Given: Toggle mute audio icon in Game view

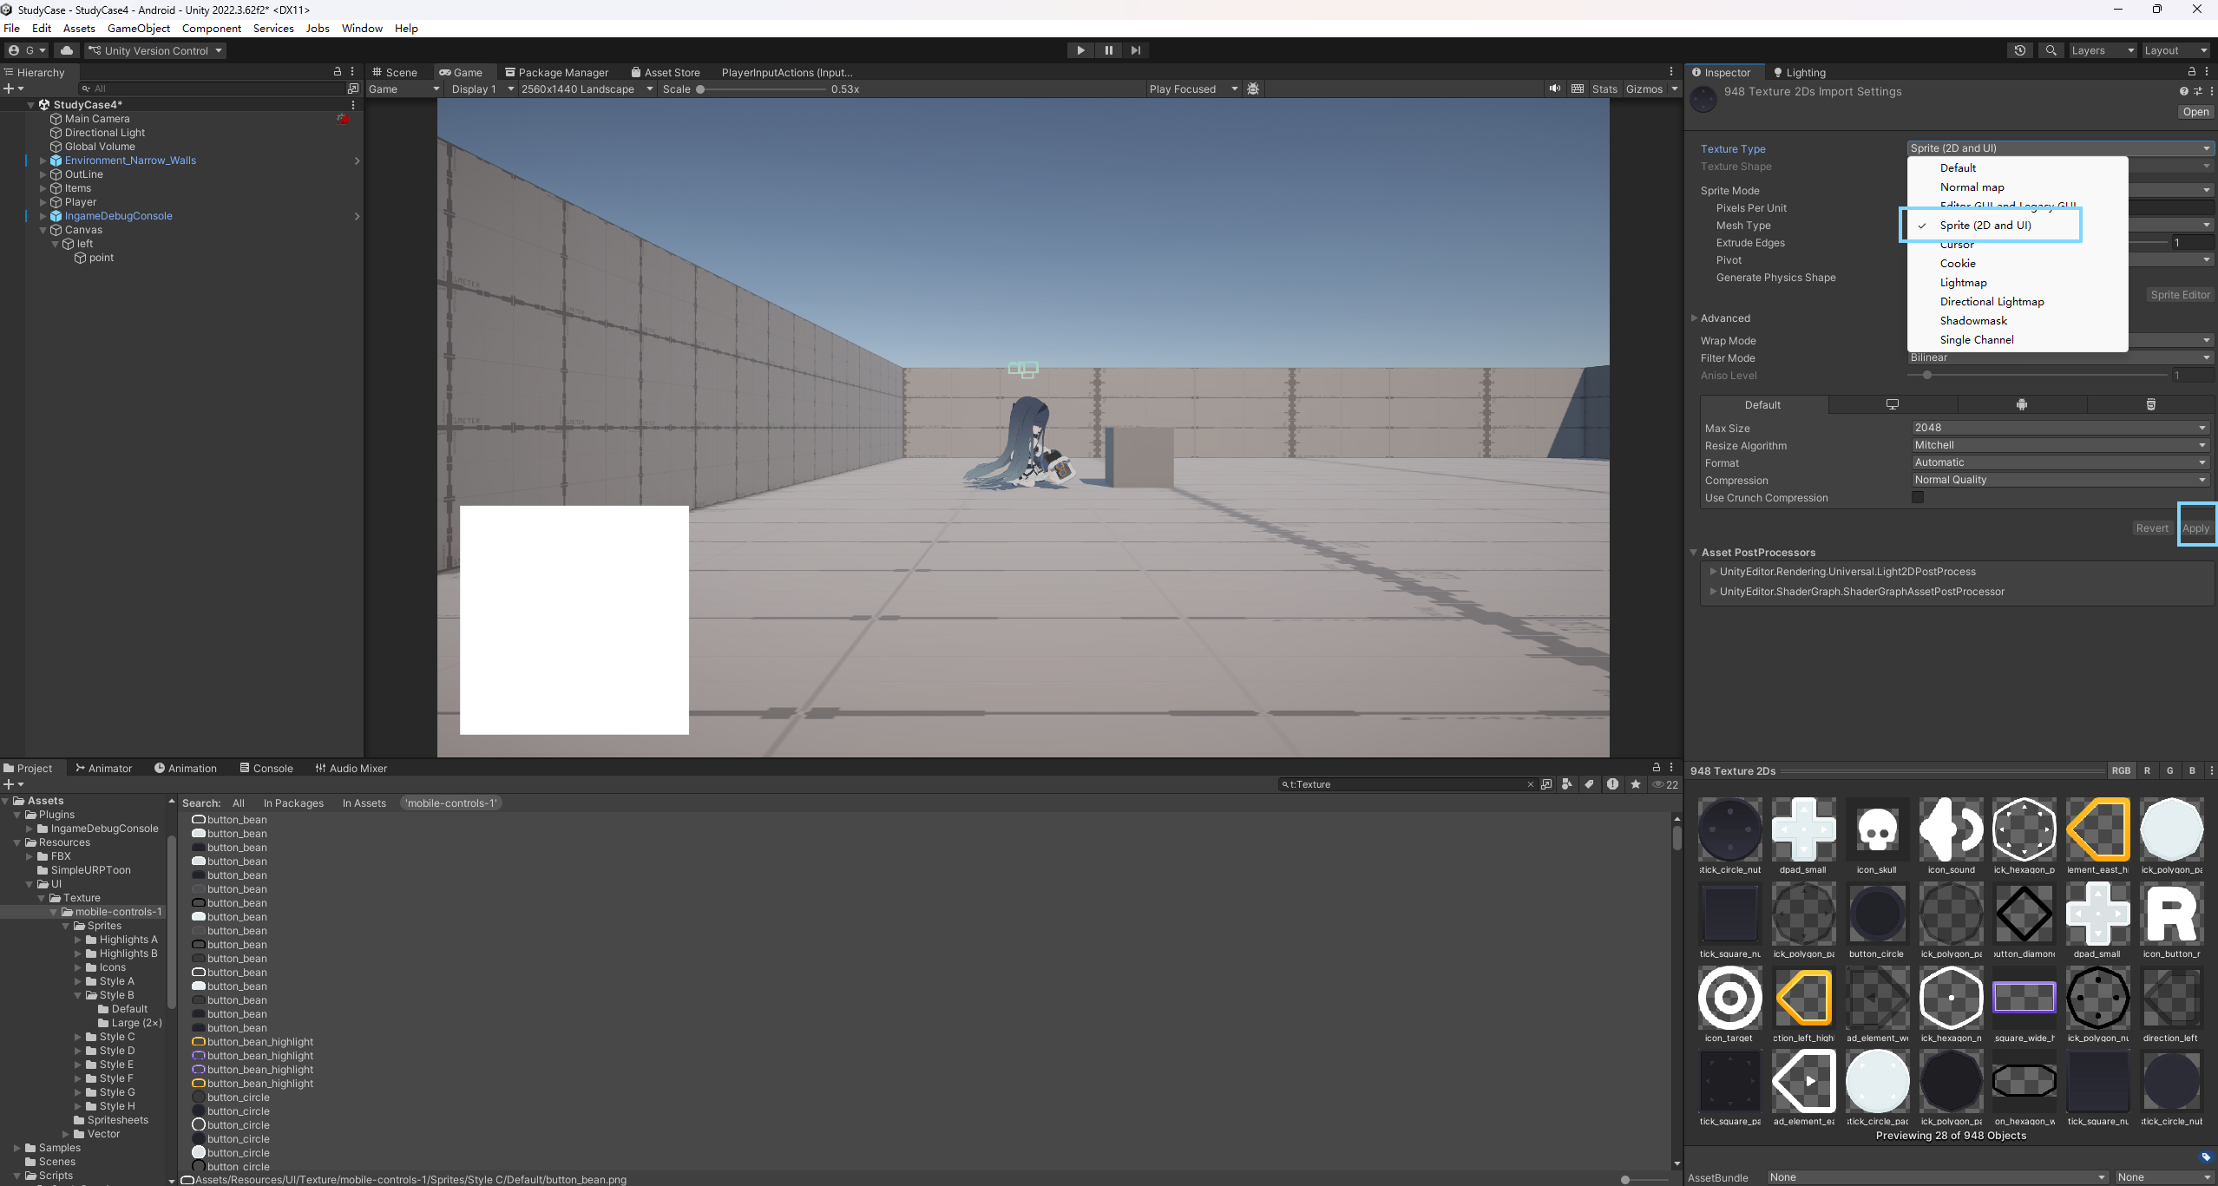Looking at the screenshot, I should pos(1554,88).
